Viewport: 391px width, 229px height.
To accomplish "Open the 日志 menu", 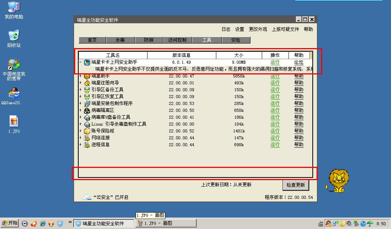I will click(226, 29).
